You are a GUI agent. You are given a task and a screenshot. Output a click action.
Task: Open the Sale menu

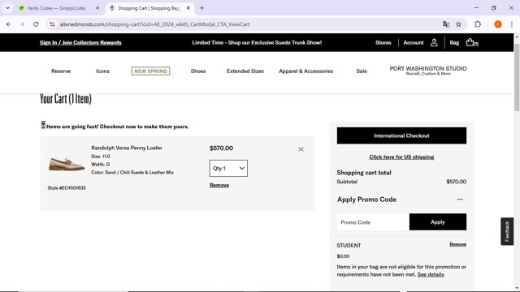pyautogui.click(x=362, y=71)
